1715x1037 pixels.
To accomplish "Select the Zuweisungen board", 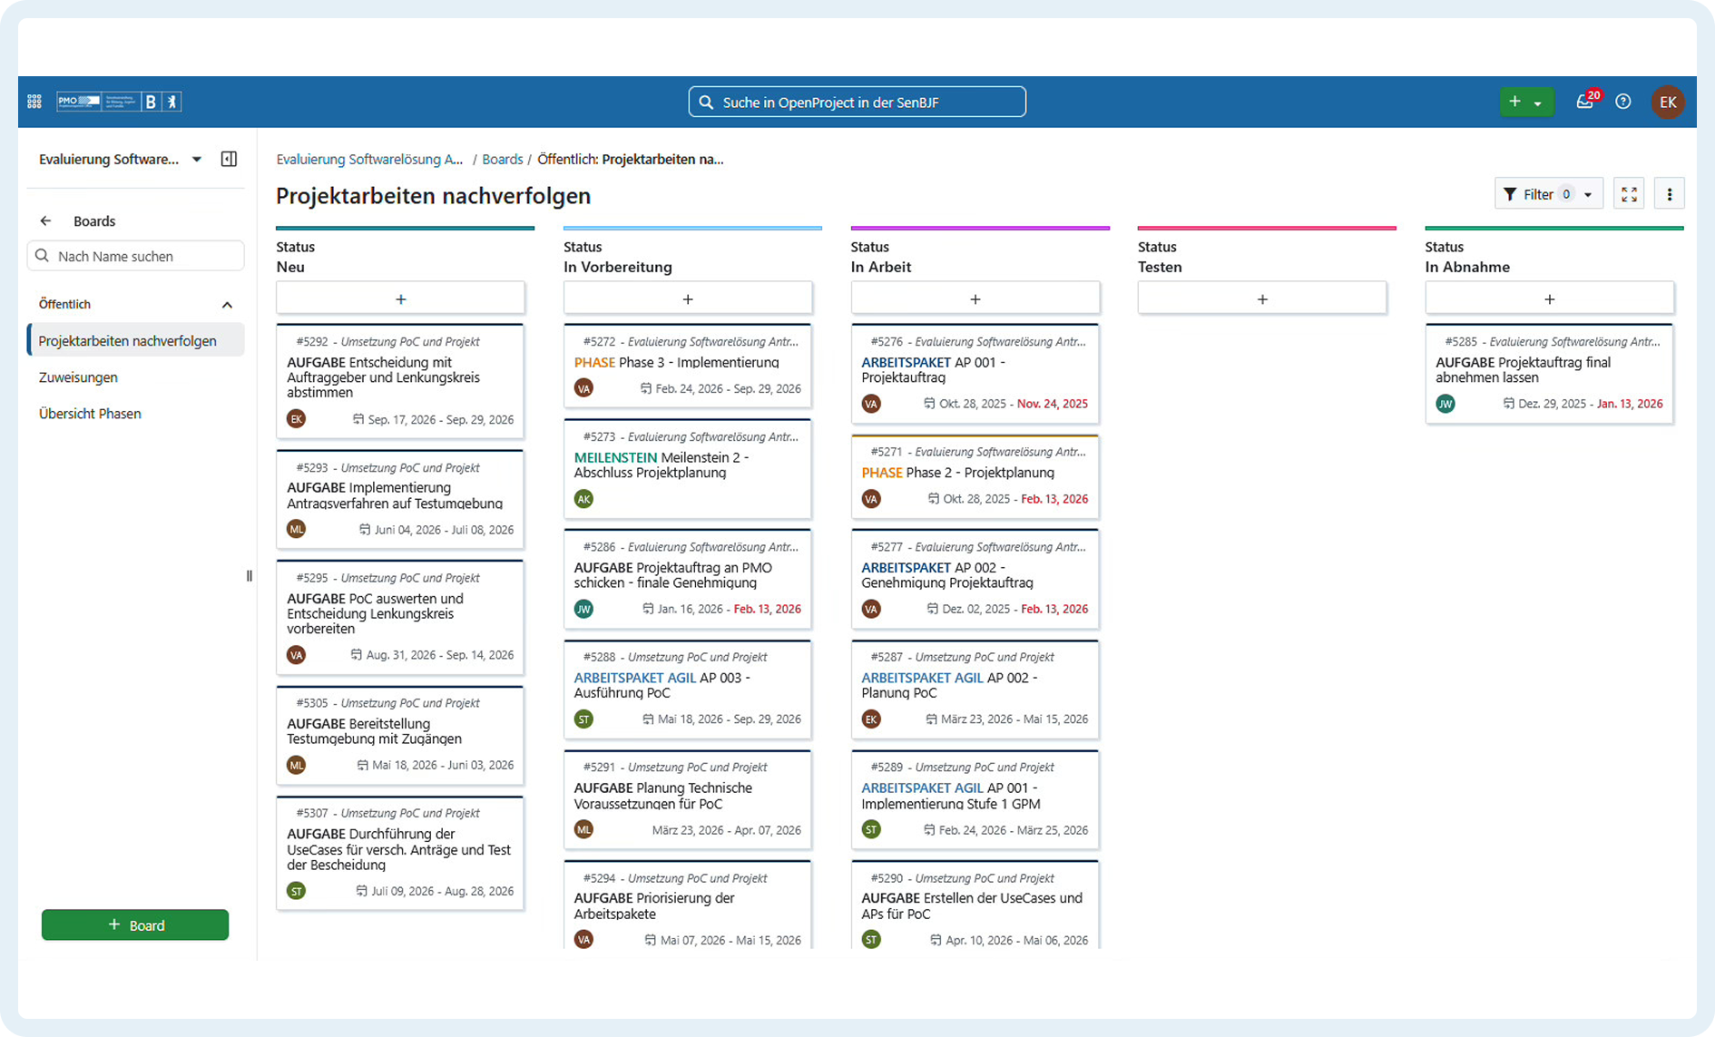I will click(78, 377).
